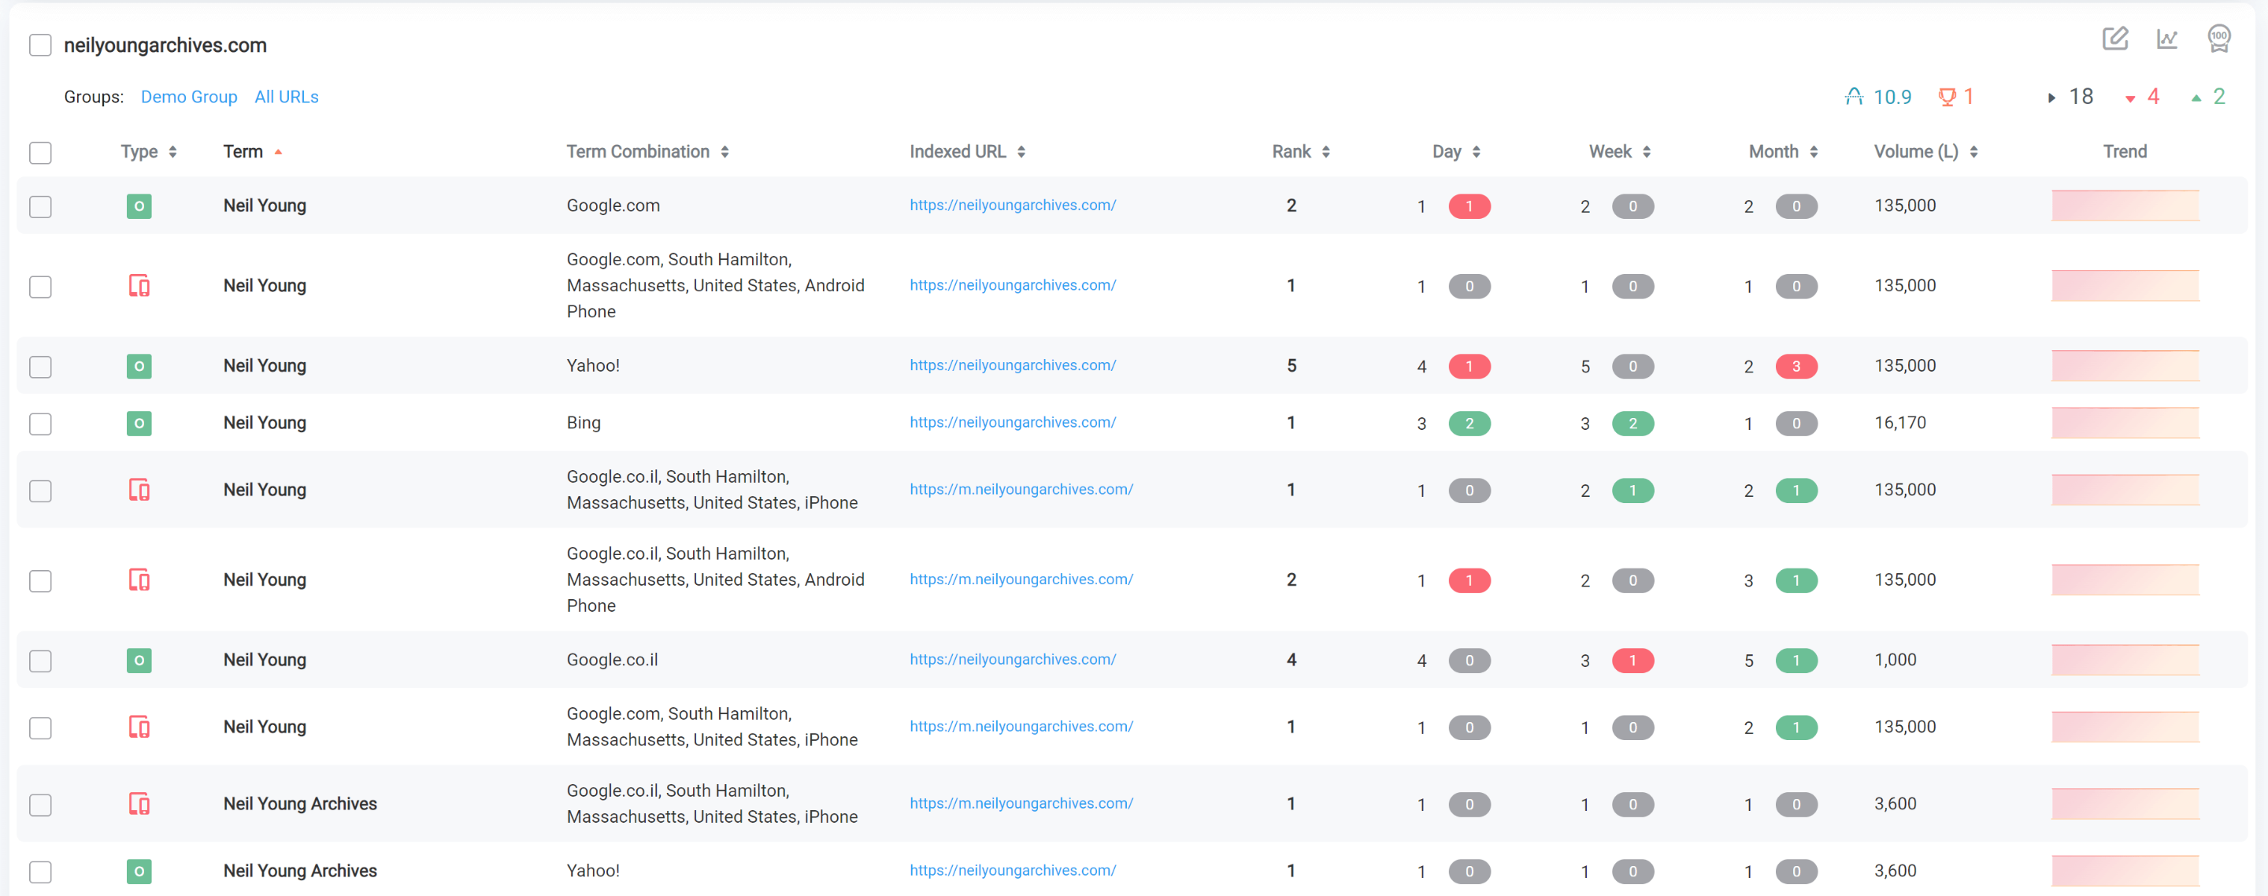The image size is (2268, 896).
Task: Click the organic type icon in Google.co.il row
Action: [x=139, y=660]
